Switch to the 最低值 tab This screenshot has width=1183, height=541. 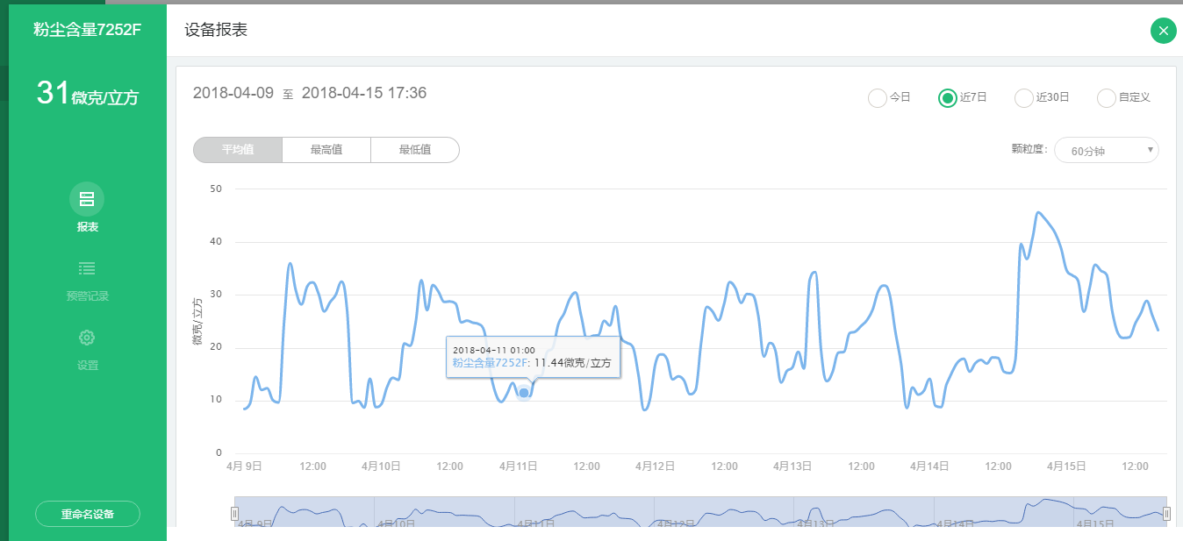(415, 150)
